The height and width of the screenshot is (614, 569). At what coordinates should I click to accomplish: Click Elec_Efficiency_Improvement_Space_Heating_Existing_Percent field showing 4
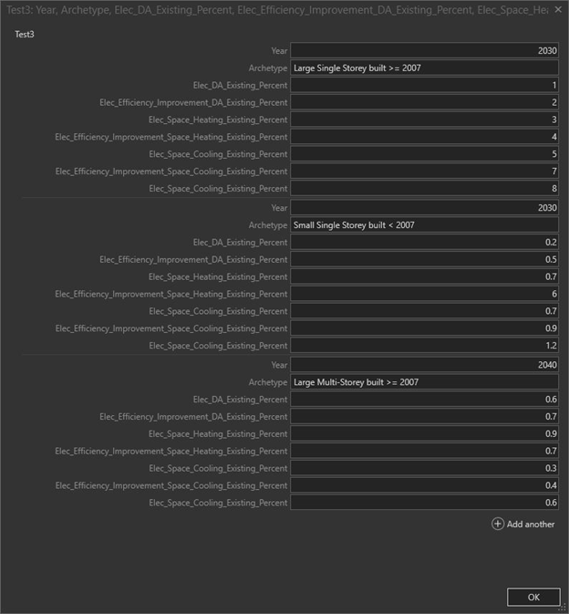(x=424, y=137)
